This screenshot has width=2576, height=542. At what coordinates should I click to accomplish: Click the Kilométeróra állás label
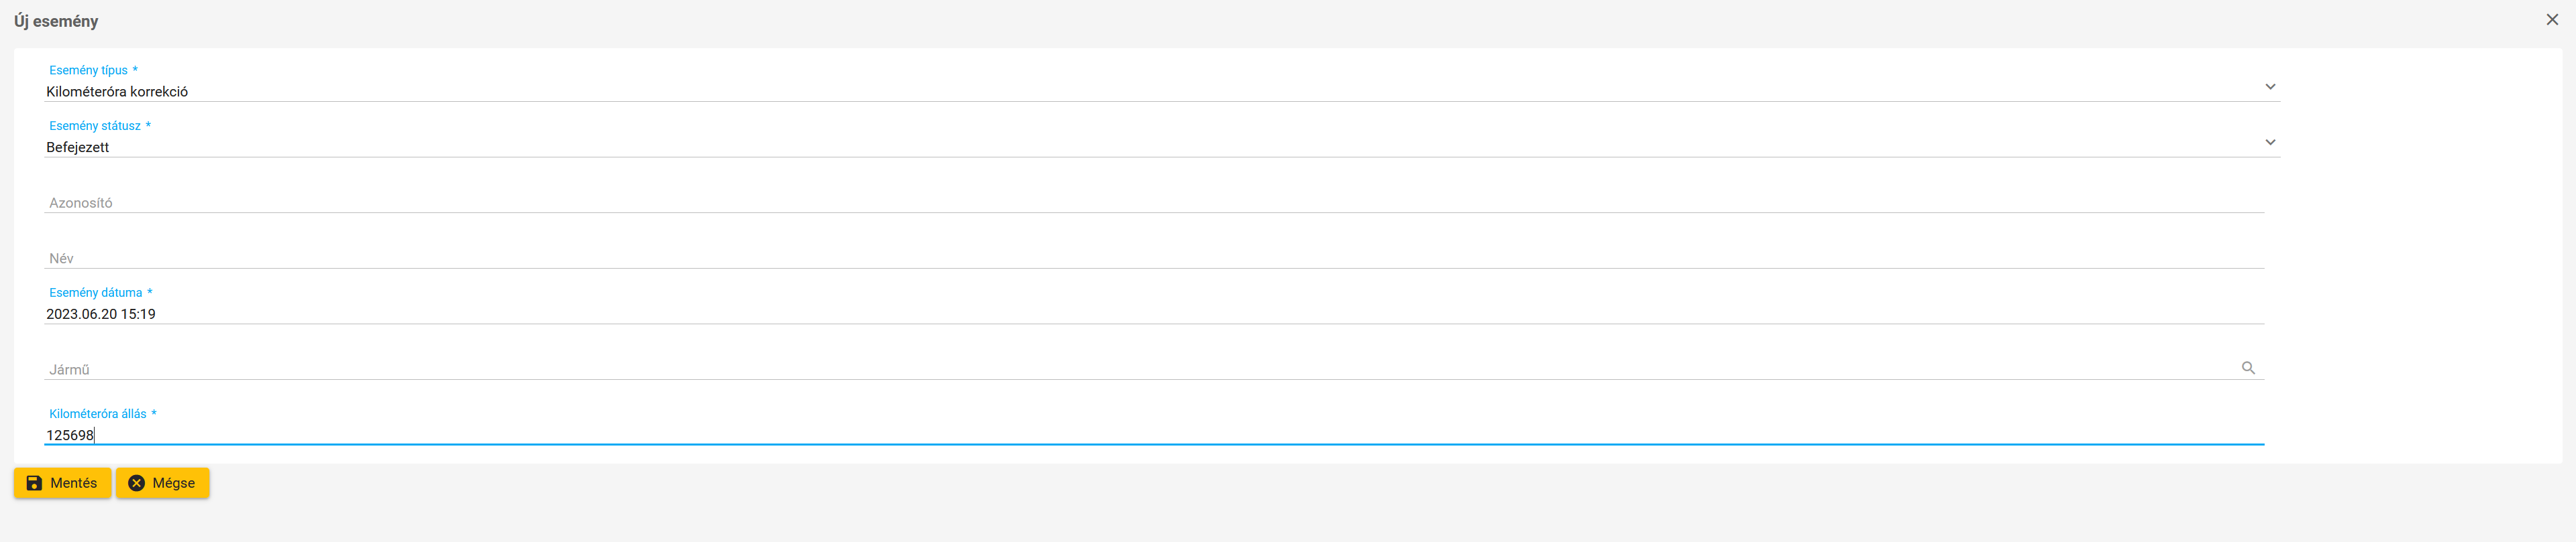tap(98, 414)
